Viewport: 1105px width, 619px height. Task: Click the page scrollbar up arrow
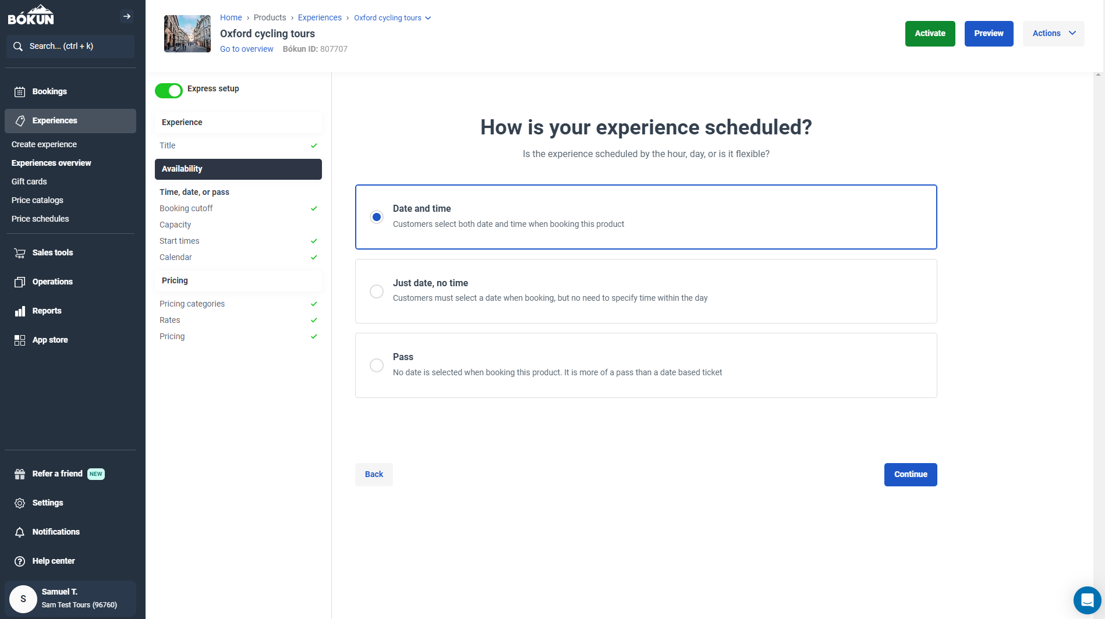tap(1098, 75)
